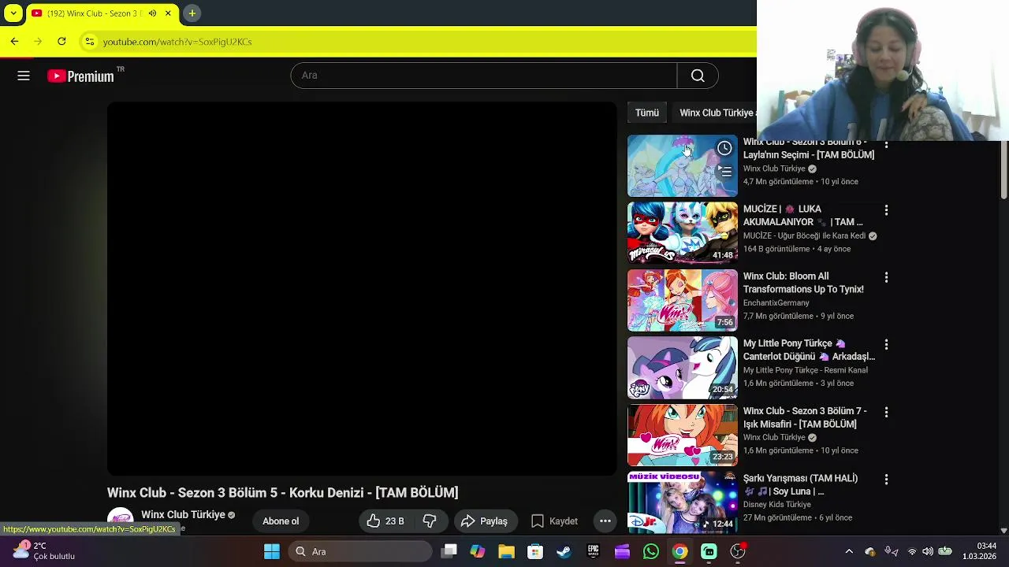Click the related videos sidebar scrollbar
The height and width of the screenshot is (567, 1009).
1003,169
